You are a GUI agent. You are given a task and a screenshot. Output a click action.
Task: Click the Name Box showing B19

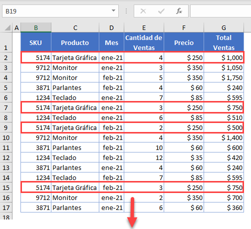(60, 11)
